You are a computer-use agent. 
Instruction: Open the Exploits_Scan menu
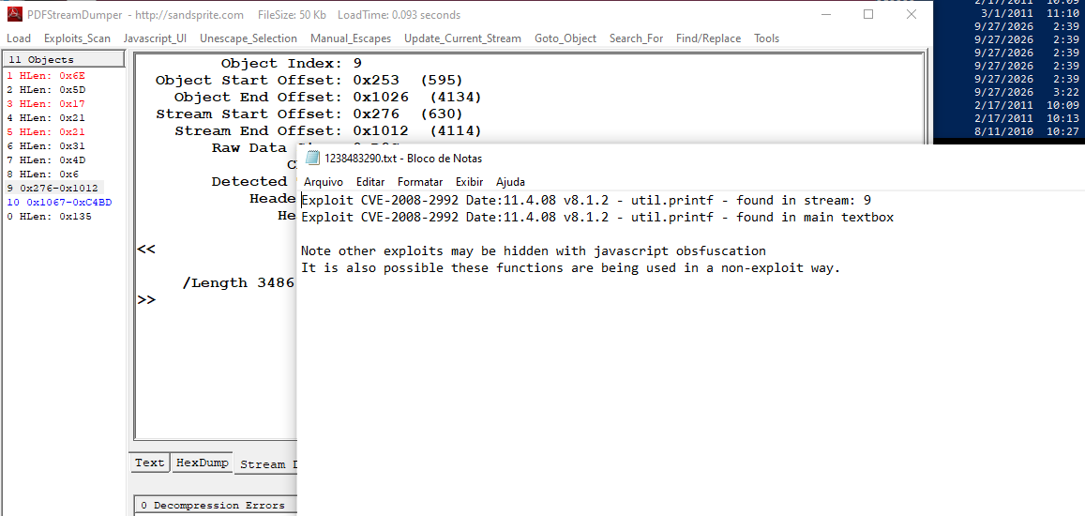78,38
